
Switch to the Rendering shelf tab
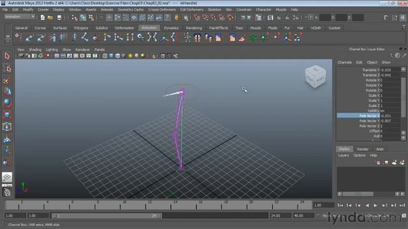coord(194,28)
